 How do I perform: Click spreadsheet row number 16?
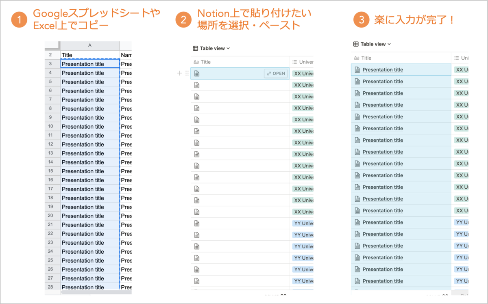coord(52,180)
